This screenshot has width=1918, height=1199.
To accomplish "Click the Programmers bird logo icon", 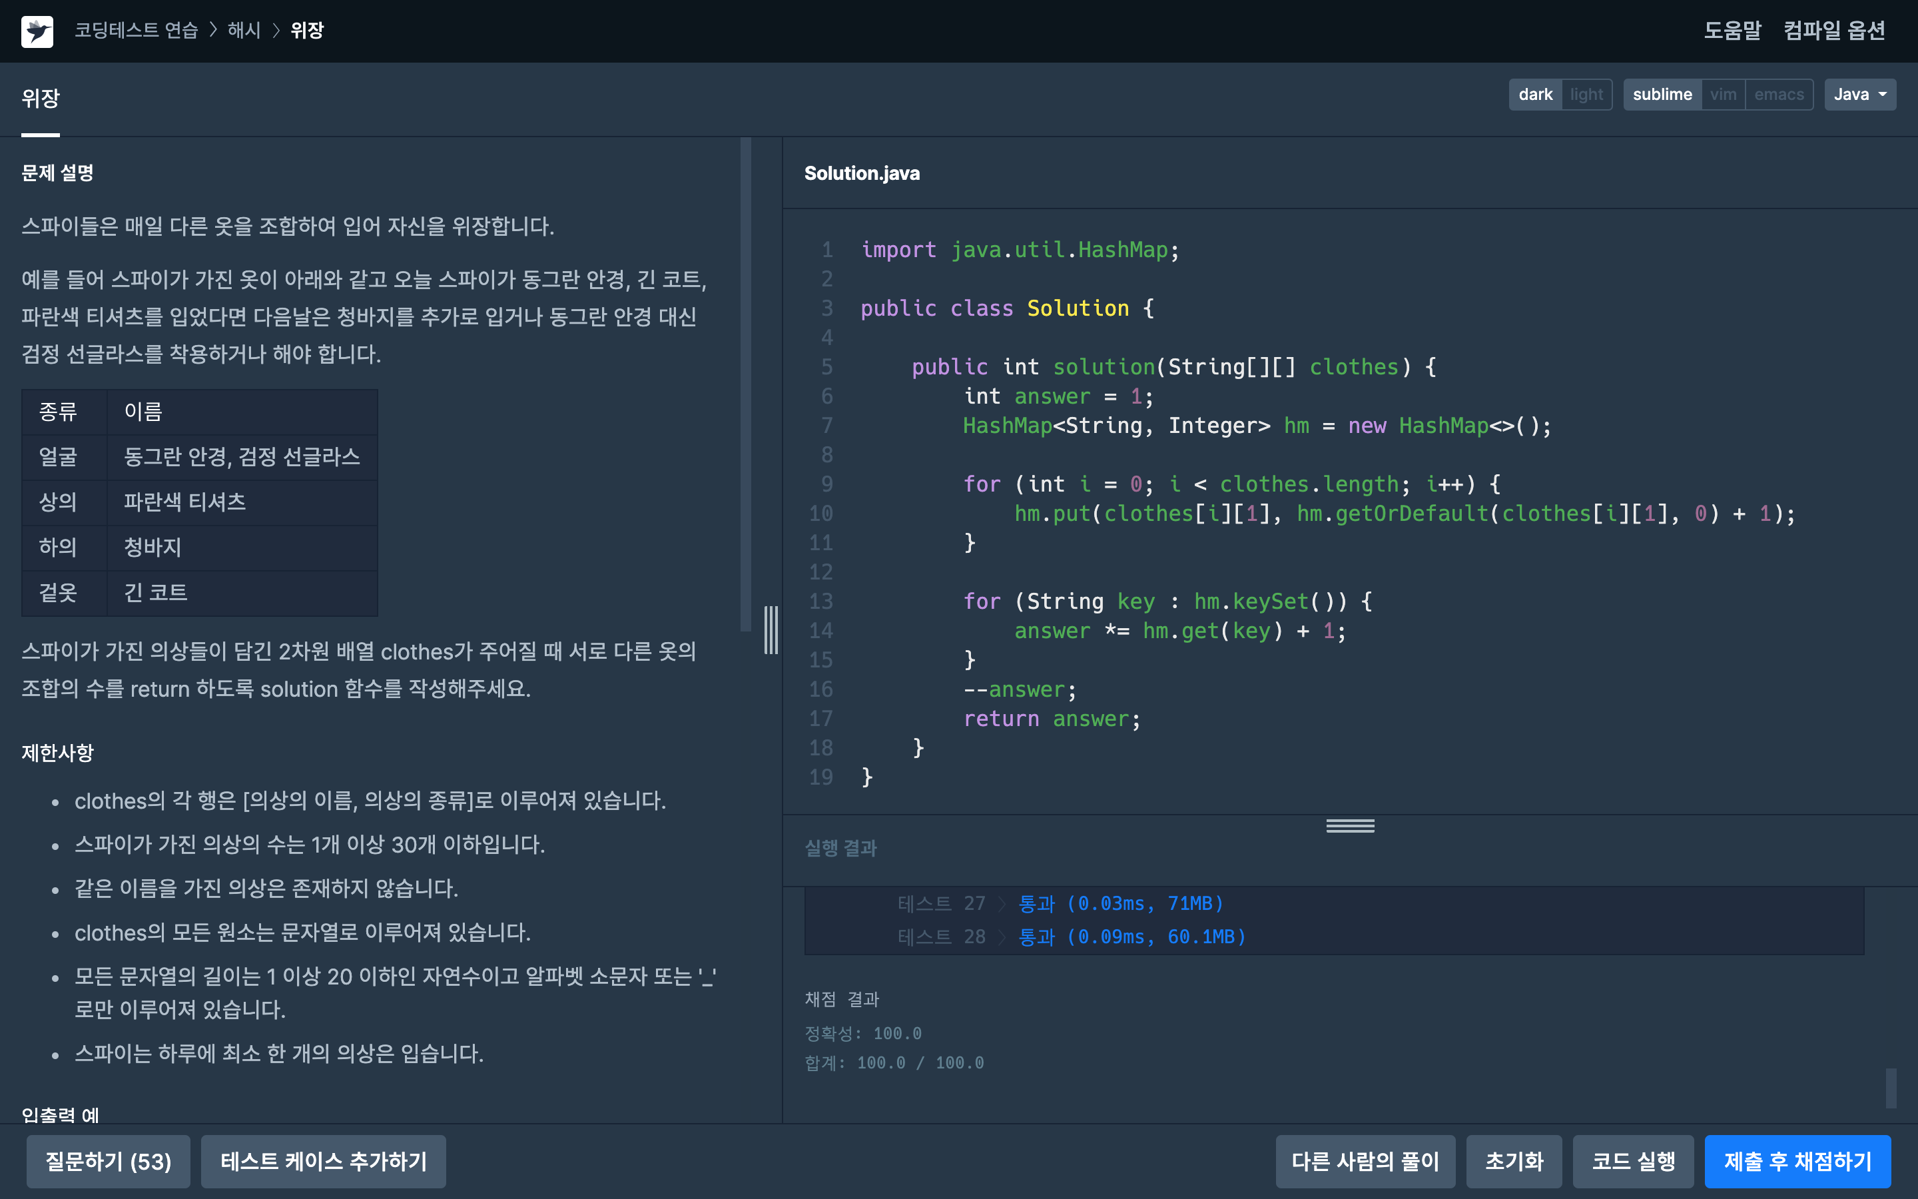I will (37, 31).
